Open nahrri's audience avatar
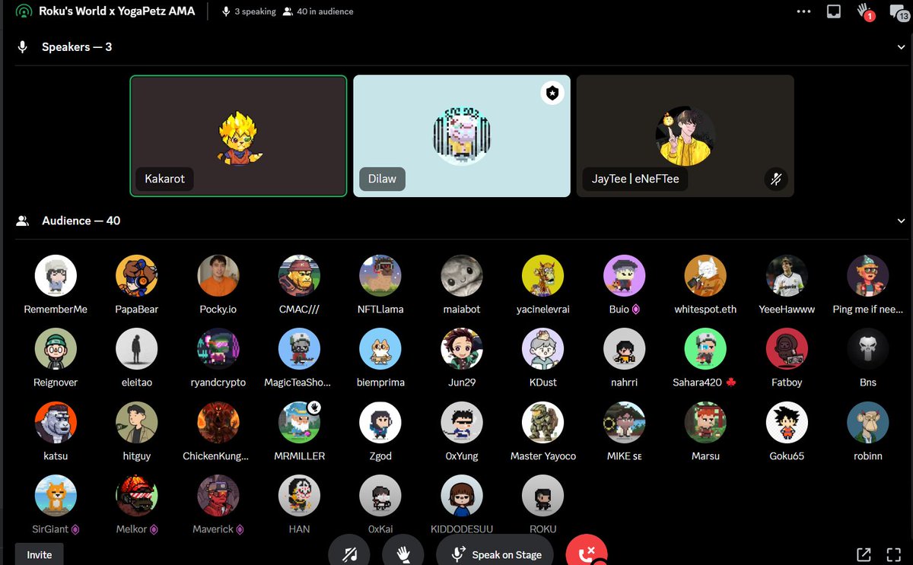Screen dimensions: 913x565 click(624, 349)
